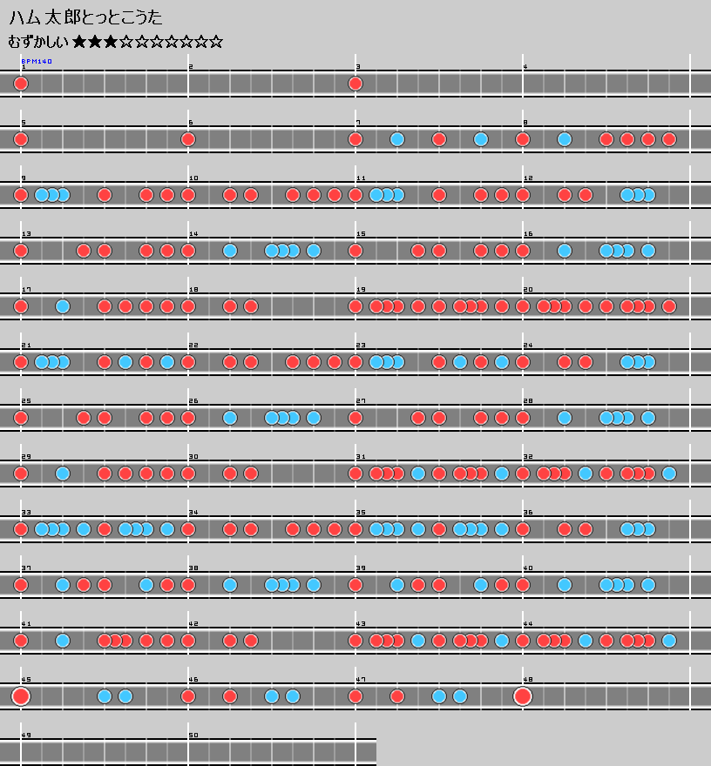Click the red note starting measure 1
The height and width of the screenshot is (766, 711).
[21, 84]
